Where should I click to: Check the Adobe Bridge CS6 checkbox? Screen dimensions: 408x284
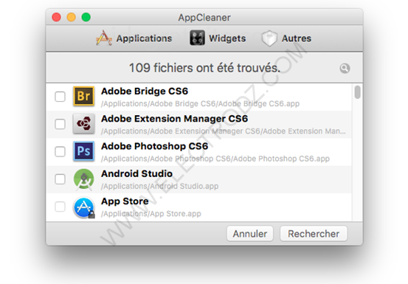coord(60,97)
